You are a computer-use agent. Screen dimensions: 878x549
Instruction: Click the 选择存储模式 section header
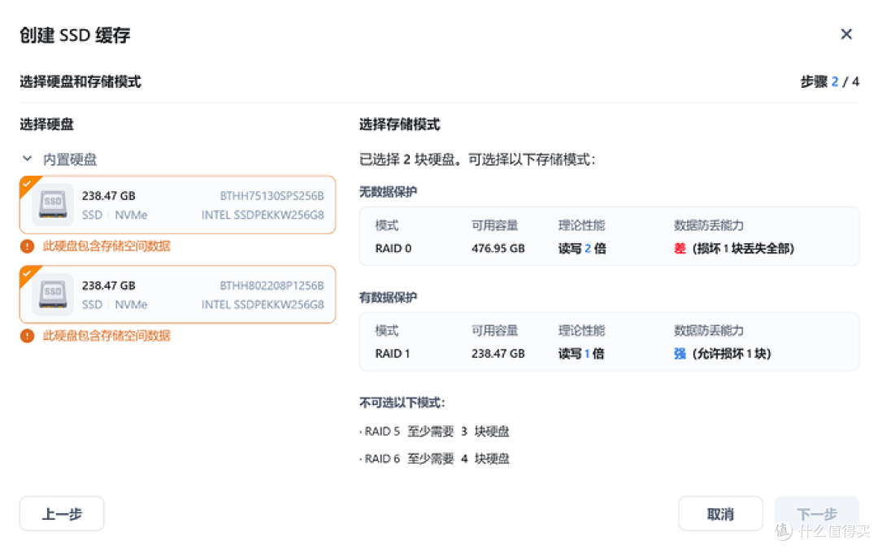(398, 124)
